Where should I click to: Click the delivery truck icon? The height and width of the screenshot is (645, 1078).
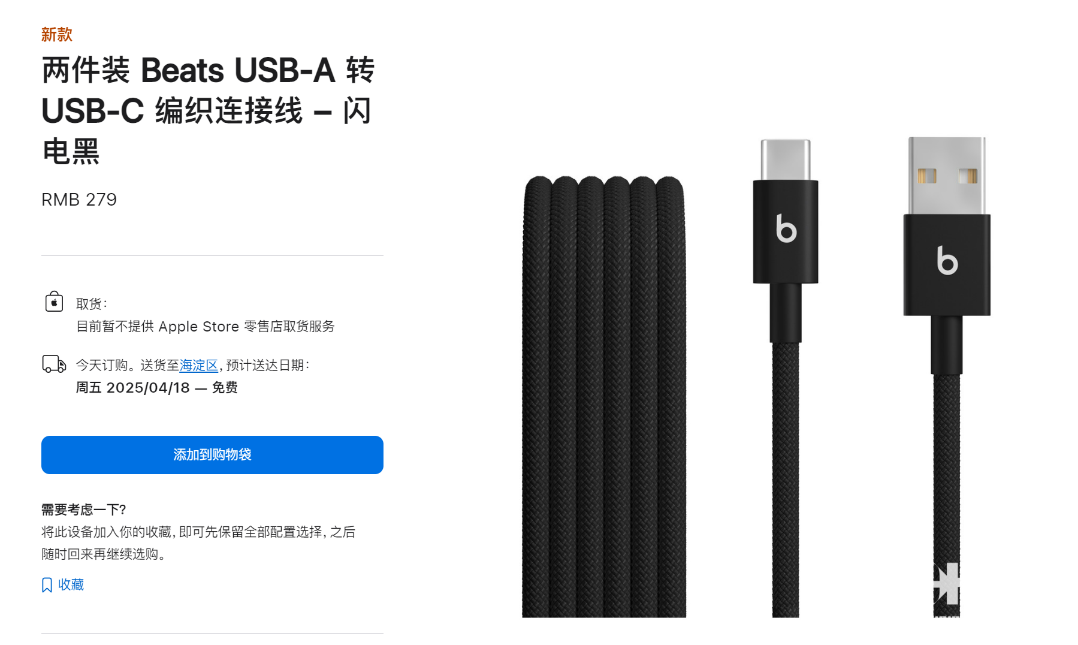click(x=54, y=364)
